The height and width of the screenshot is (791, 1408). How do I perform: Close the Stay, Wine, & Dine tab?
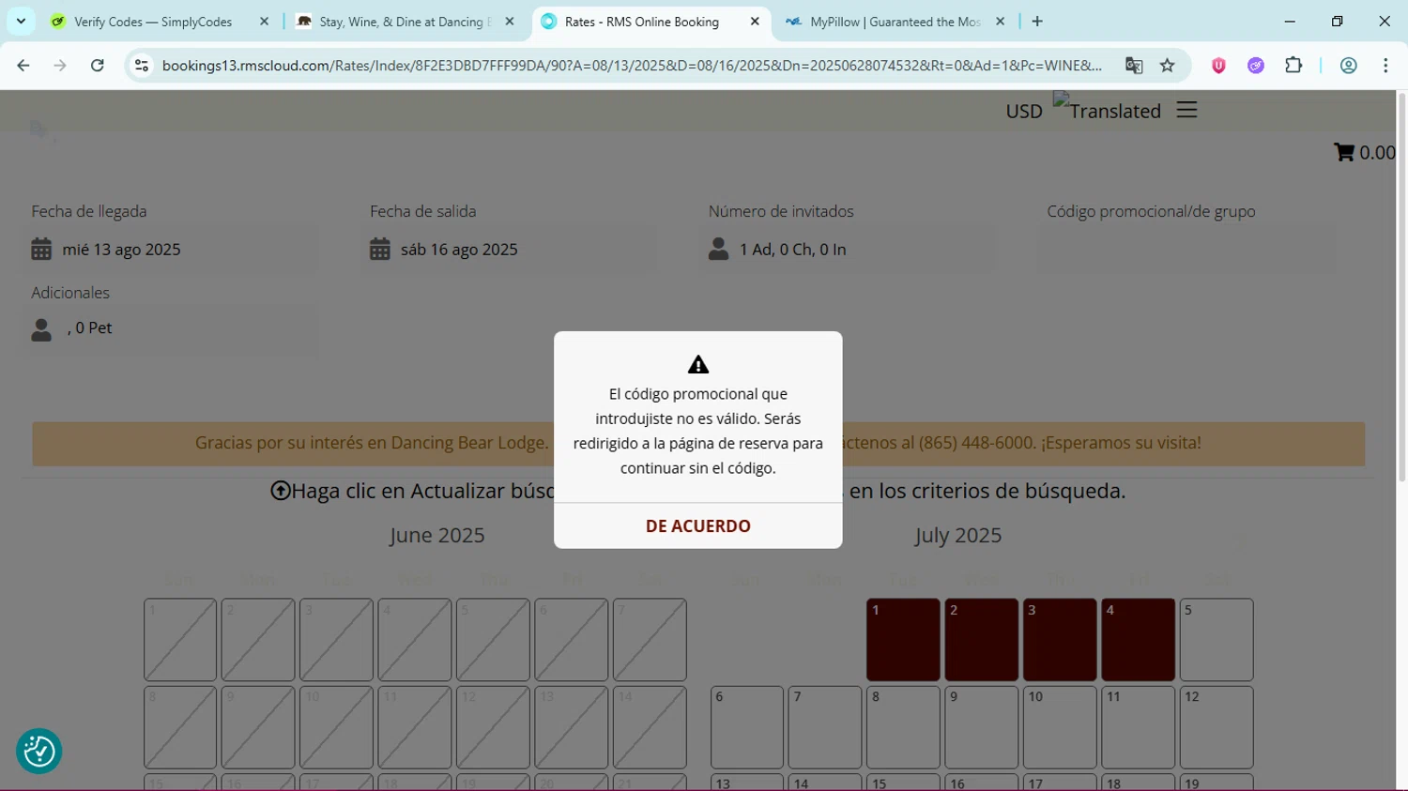click(x=510, y=22)
